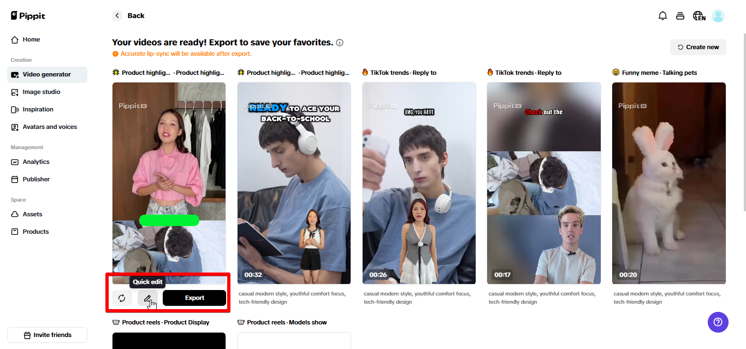This screenshot has height=349, width=746.
Task: Export the first video
Action: 194,298
